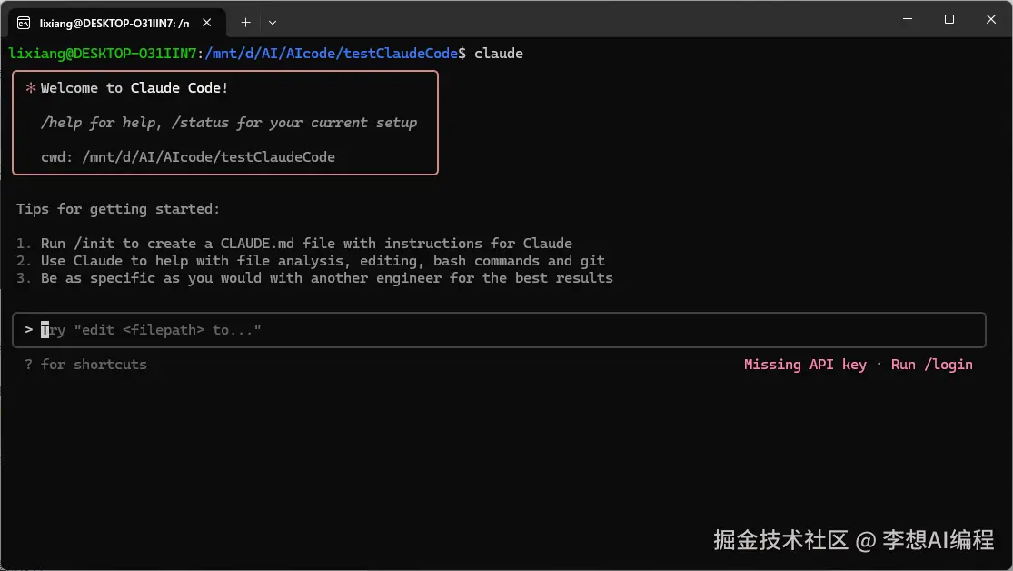Open a new terminal tab with plus button
Image resolution: width=1013 pixels, height=571 pixels.
coord(245,23)
